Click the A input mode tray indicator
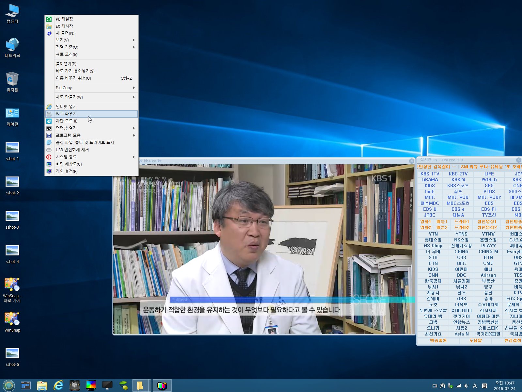Screen dimensions: 522x392 tap(475, 386)
